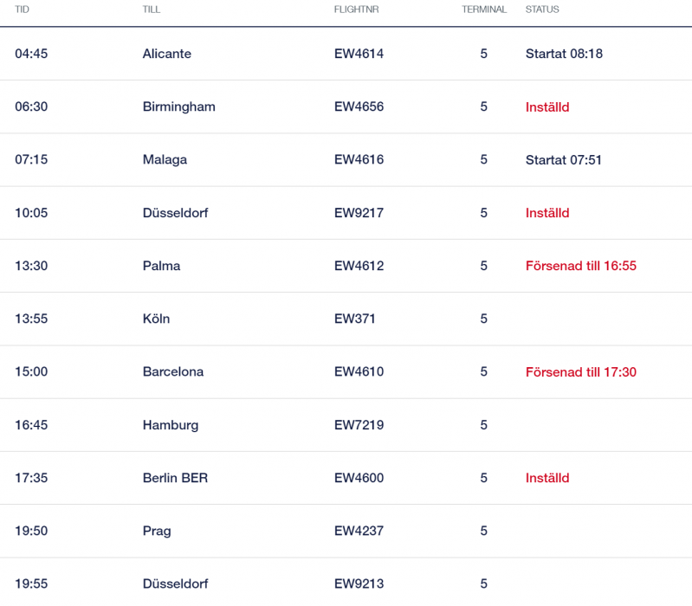The height and width of the screenshot is (606, 692).
Task: Open the Köln flight EW371
Action: click(355, 319)
